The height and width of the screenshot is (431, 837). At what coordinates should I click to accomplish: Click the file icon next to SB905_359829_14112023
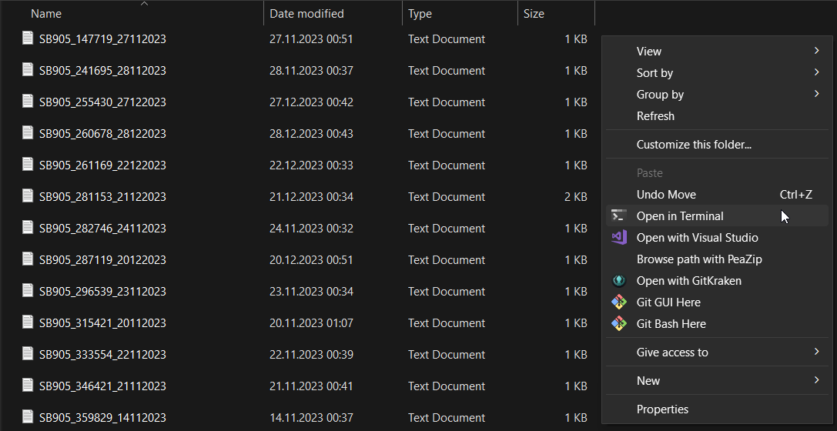28,416
